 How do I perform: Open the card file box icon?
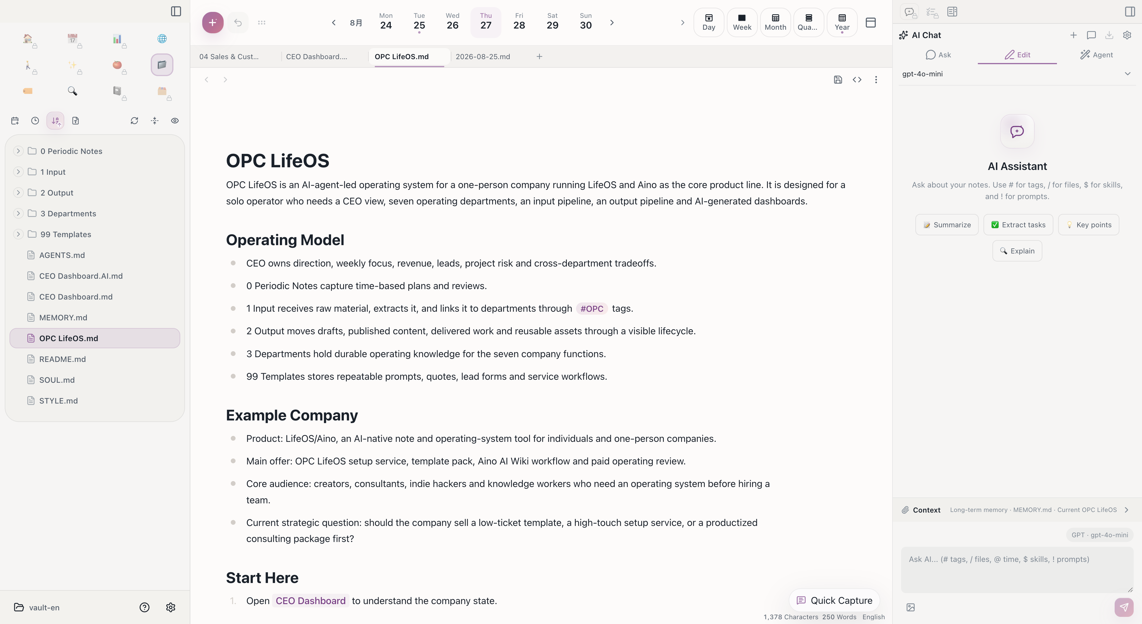point(162,91)
